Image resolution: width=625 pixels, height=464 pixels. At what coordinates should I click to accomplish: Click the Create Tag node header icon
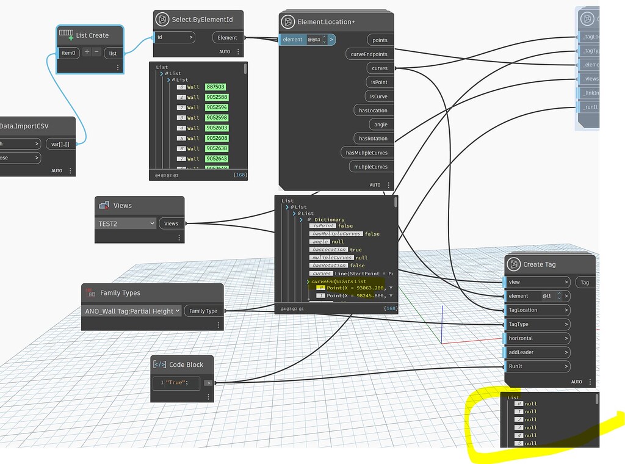click(514, 264)
